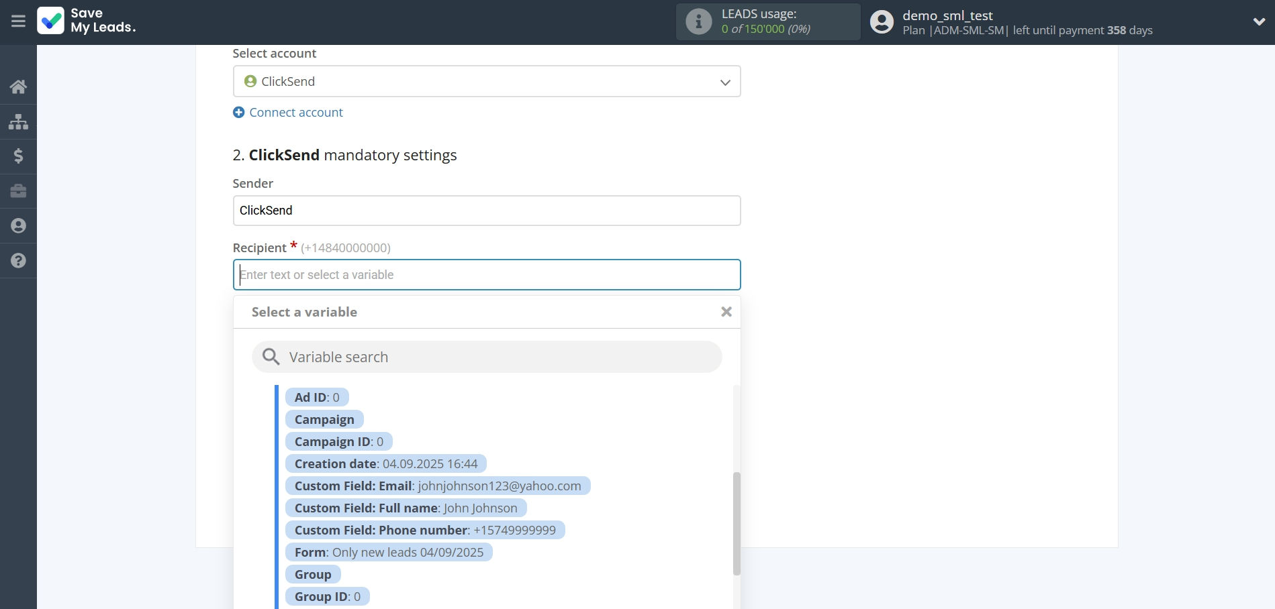Pick the Creation date variable

pos(385,464)
